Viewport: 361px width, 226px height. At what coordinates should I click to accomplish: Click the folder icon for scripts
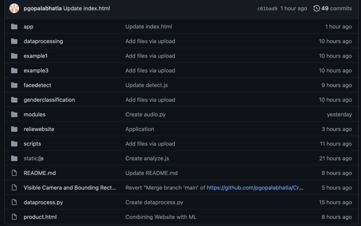tap(14, 143)
